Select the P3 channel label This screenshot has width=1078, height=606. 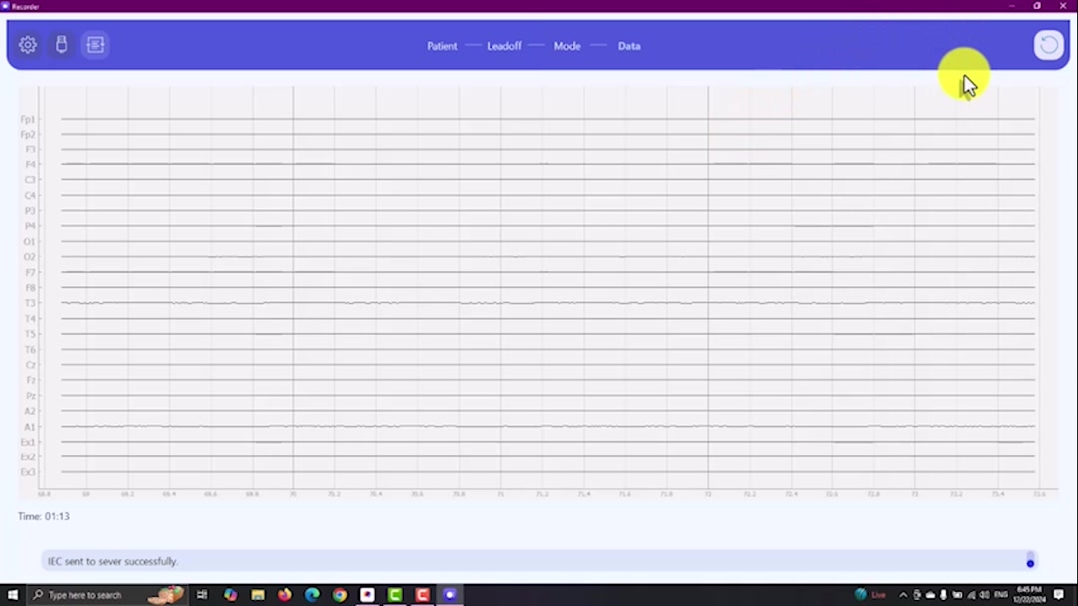coord(30,210)
